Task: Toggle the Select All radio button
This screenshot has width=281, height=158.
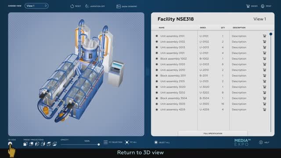Action: coord(156,142)
